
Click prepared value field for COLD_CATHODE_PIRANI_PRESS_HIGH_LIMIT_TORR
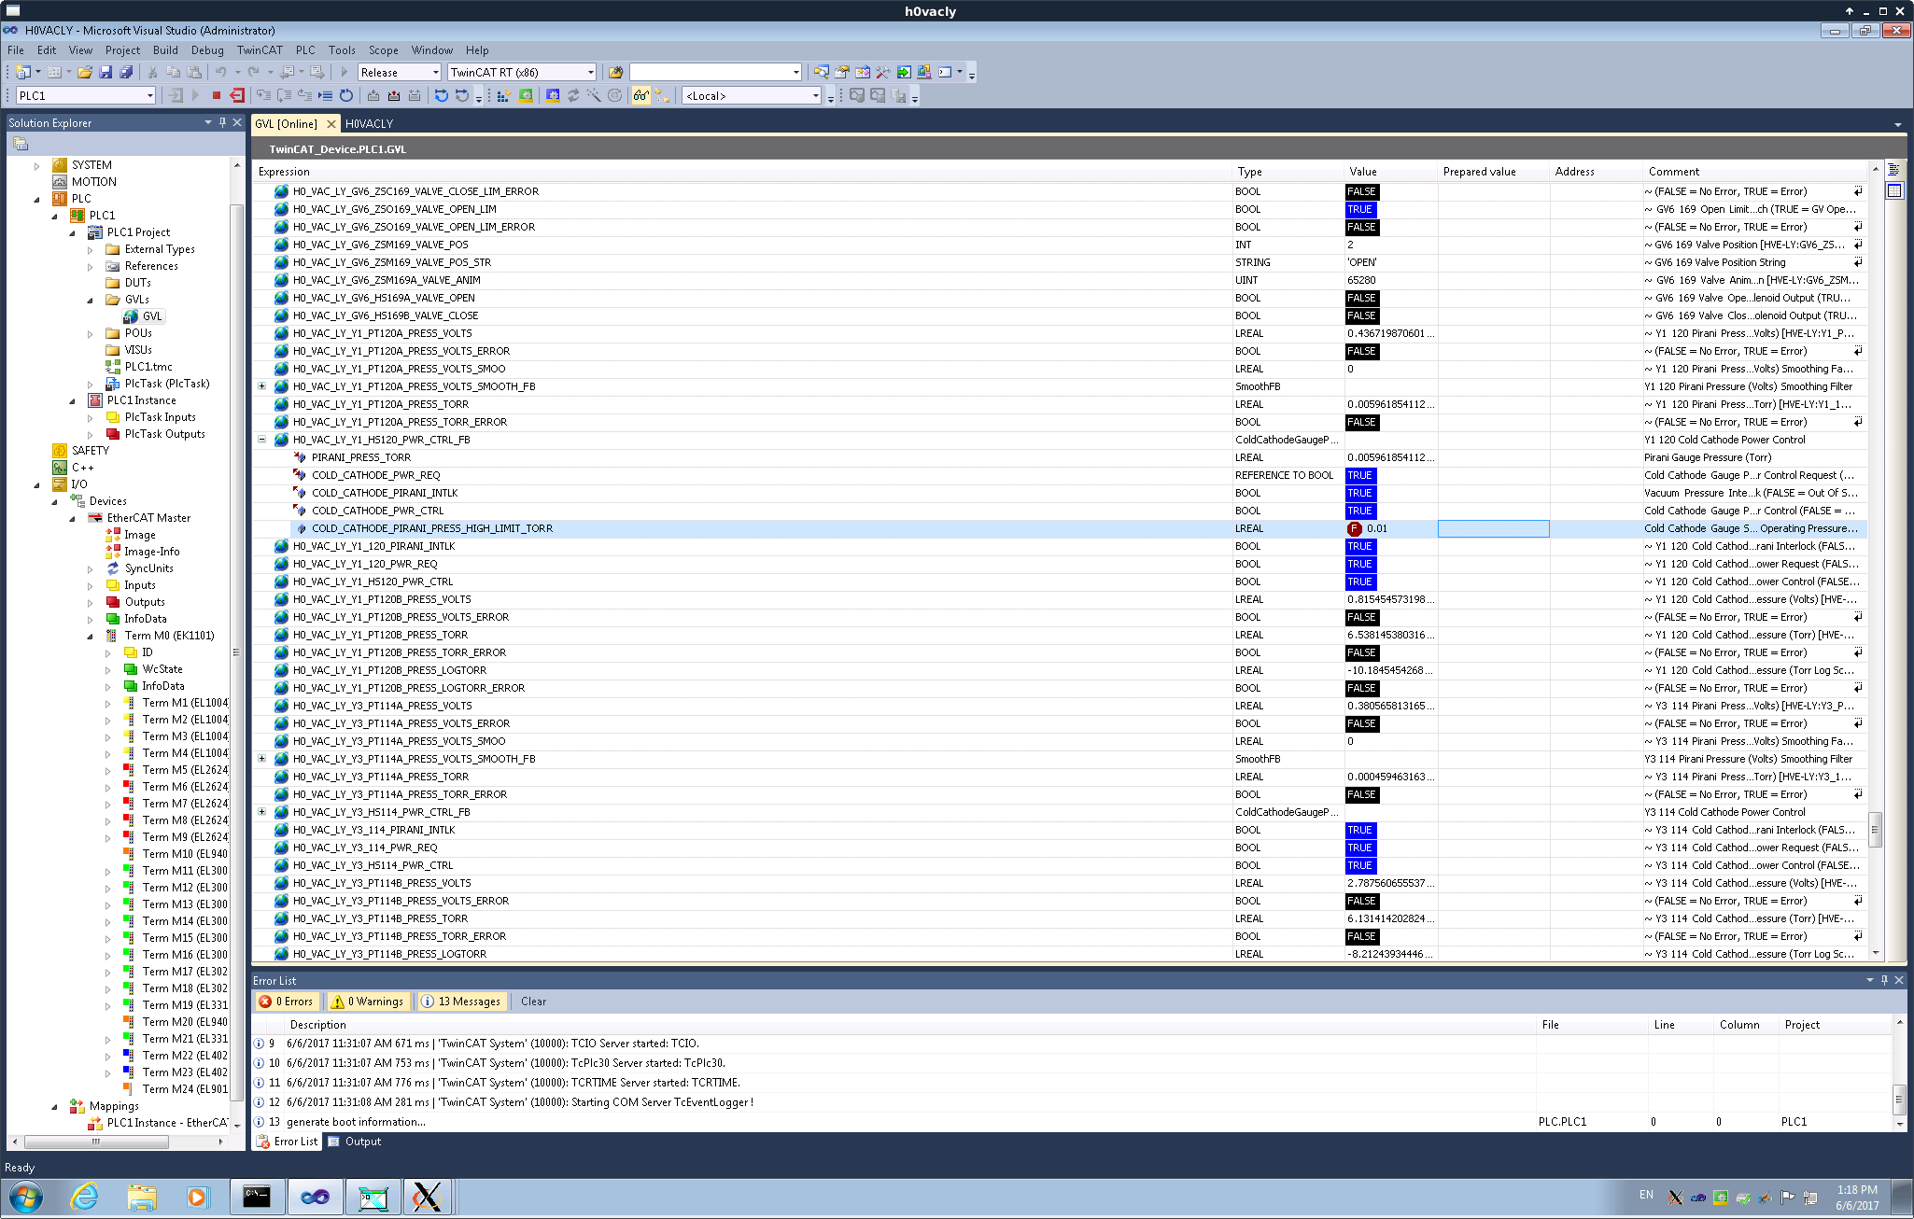click(x=1493, y=528)
